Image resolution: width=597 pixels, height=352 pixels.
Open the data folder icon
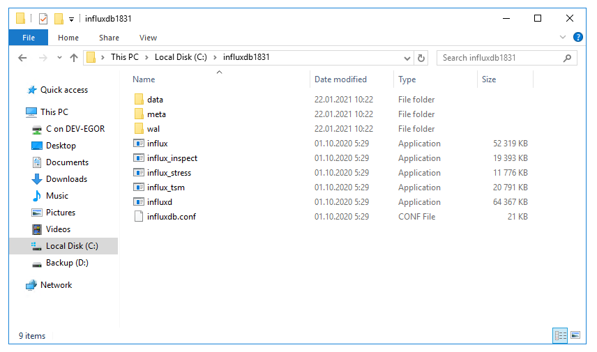[139, 99]
